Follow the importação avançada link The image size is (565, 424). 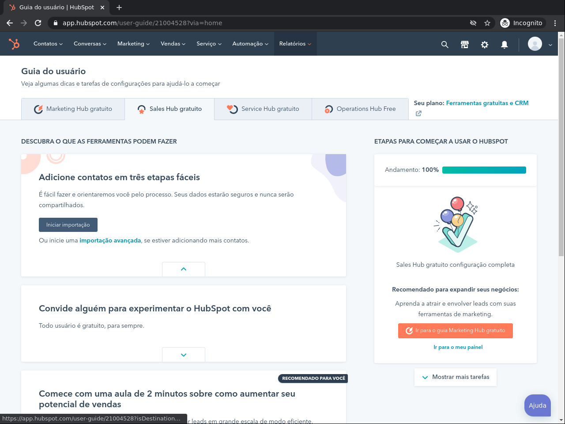coord(110,241)
